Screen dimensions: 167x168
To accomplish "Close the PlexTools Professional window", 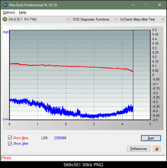I will [x=160, y=5].
